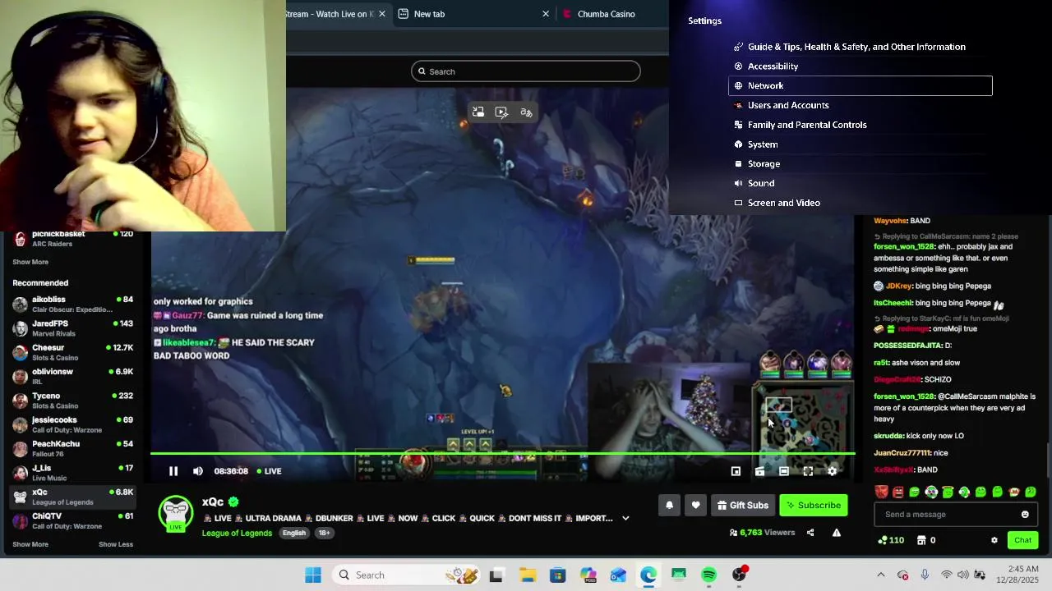This screenshot has width=1052, height=591.
Task: Expand the stream title chevron
Action: click(625, 519)
